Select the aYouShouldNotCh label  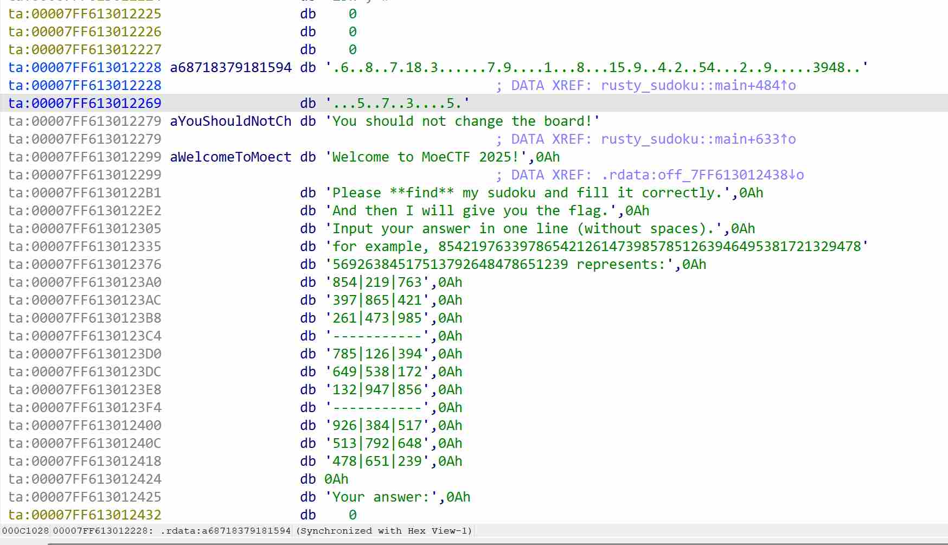pos(230,121)
